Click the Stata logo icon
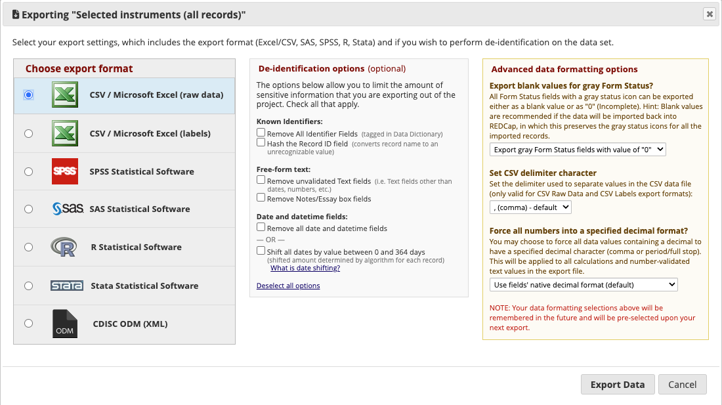Viewport: 722px width, 405px height. tap(67, 286)
